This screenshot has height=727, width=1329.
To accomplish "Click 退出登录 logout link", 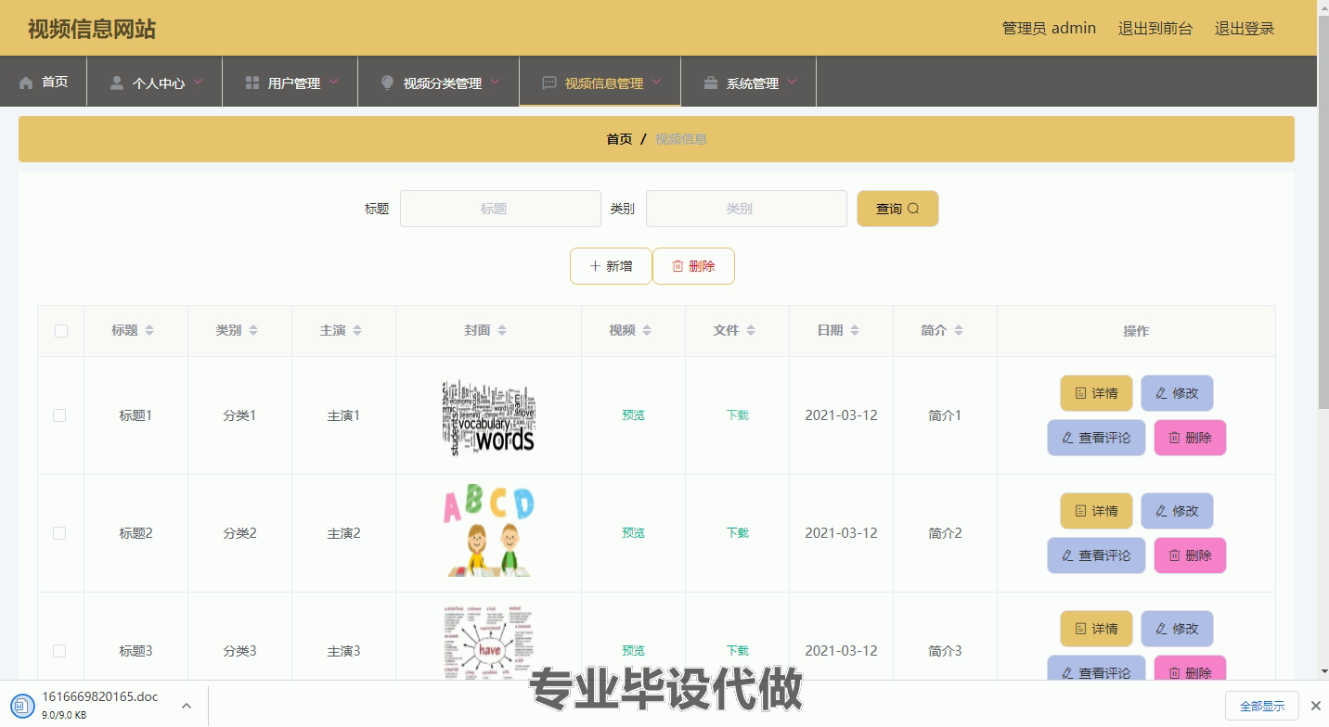I will 1245,29.
